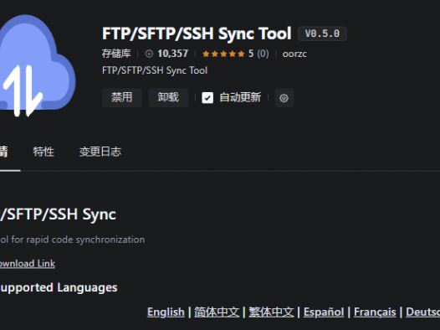Switch to the 特性 tab
This screenshot has height=330, width=440.
pyautogui.click(x=43, y=152)
